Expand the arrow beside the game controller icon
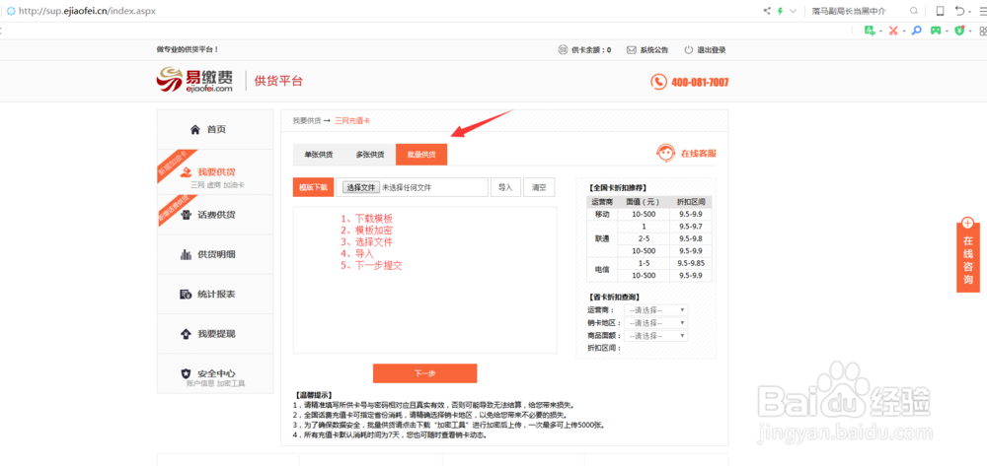The image size is (987, 466). point(947,31)
